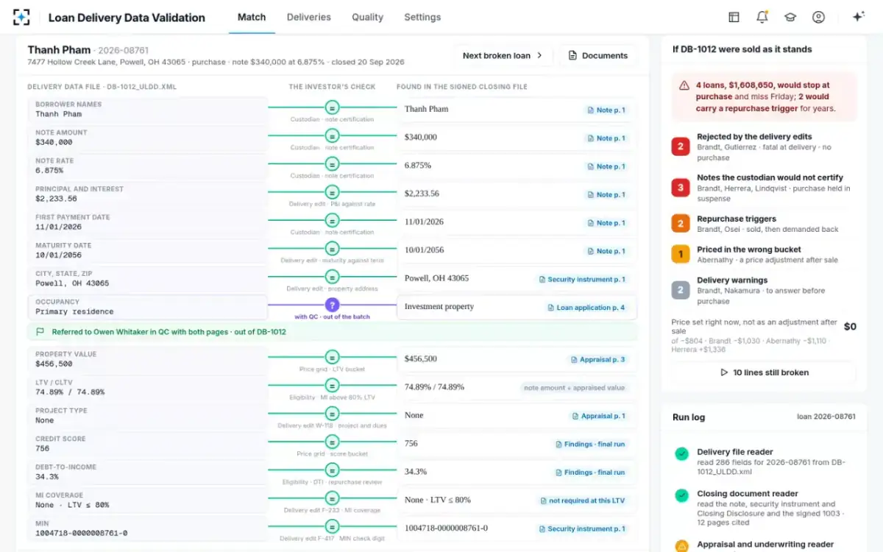Click match icon for Project Type
Image resolution: width=883 pixels, height=552 pixels.
332,414
